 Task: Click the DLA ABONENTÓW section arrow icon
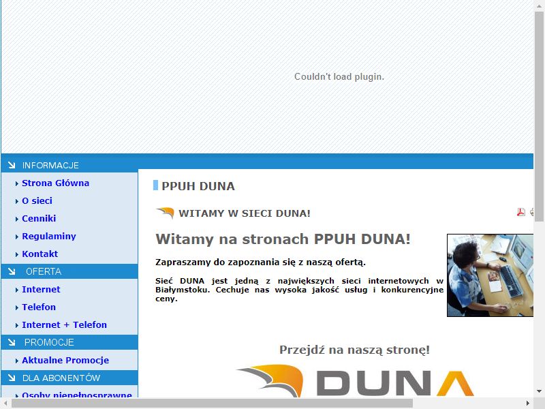[x=12, y=378]
